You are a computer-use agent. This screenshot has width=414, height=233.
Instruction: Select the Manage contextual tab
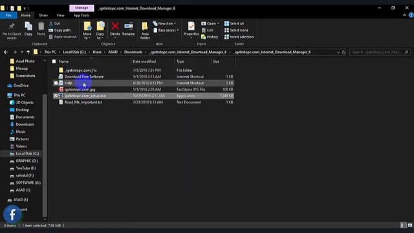[82, 8]
